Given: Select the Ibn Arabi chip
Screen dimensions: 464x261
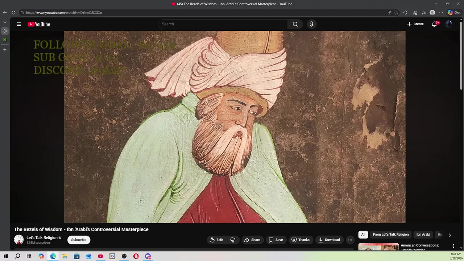Looking at the screenshot, I should [423, 235].
